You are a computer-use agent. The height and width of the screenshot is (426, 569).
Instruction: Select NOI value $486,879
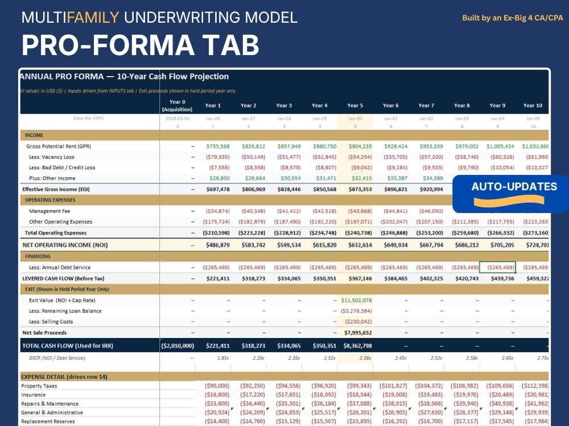click(x=218, y=245)
